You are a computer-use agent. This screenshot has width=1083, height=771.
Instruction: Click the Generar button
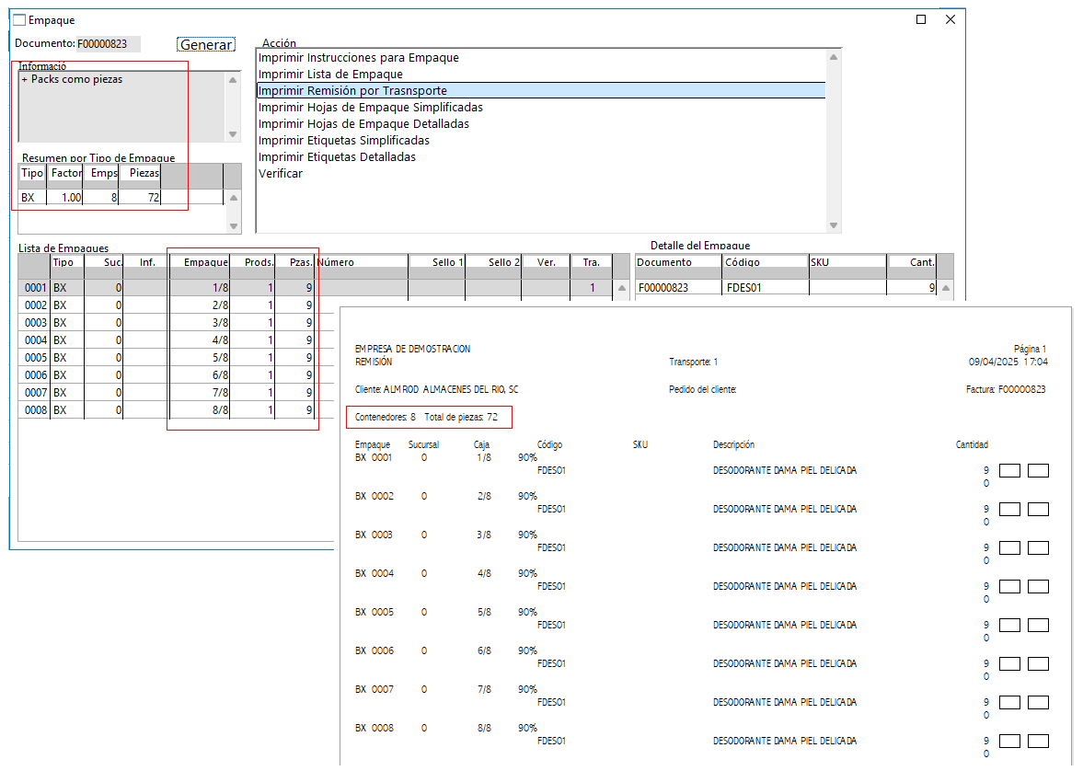click(206, 44)
